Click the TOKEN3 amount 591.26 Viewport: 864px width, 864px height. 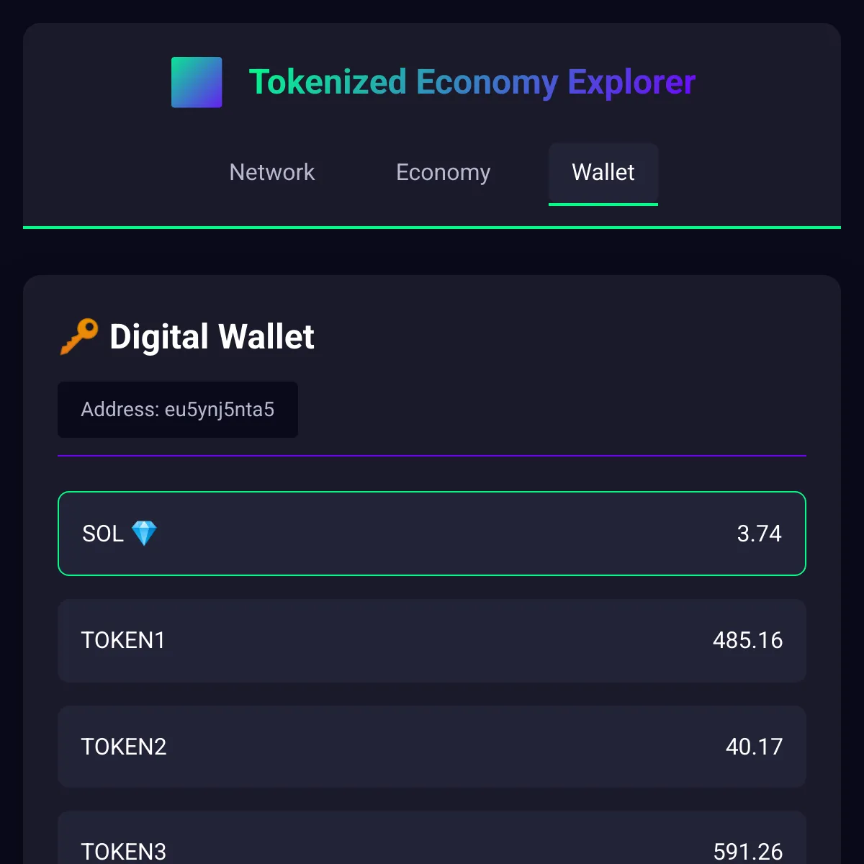pos(749,852)
